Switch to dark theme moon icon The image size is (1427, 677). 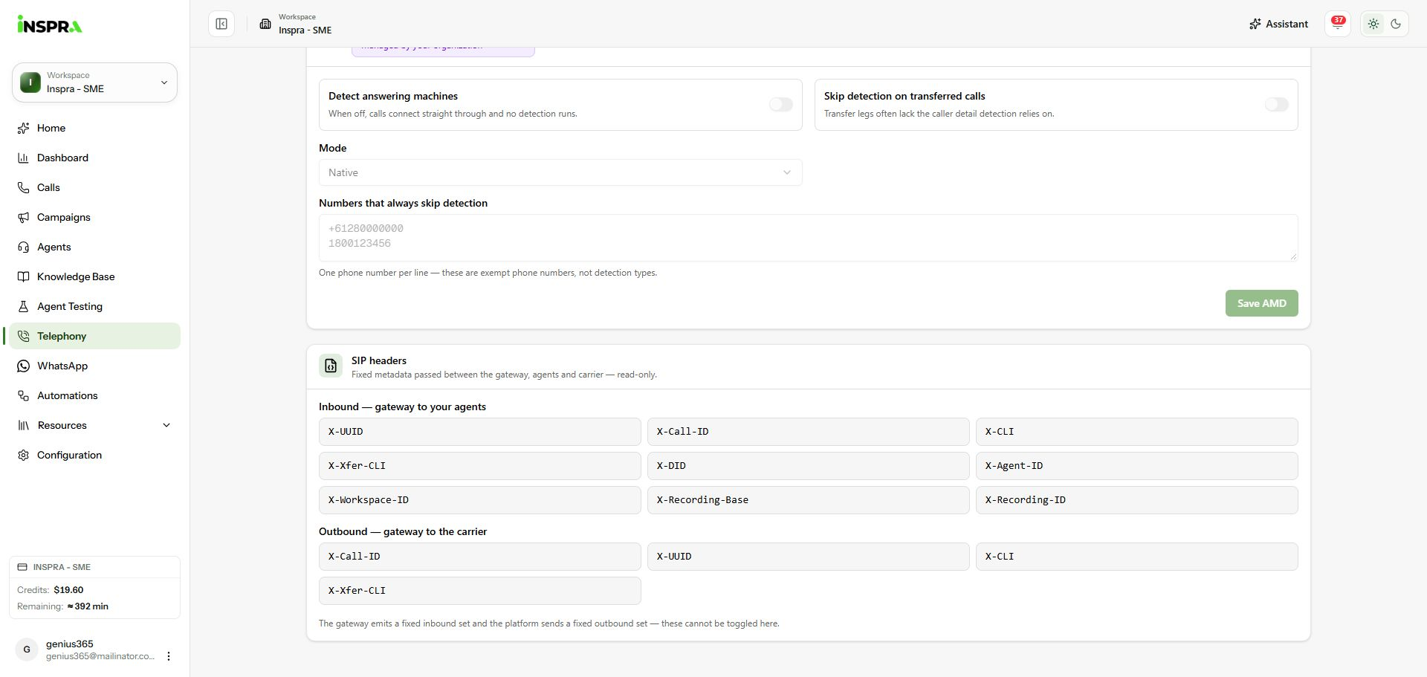pyautogui.click(x=1396, y=24)
